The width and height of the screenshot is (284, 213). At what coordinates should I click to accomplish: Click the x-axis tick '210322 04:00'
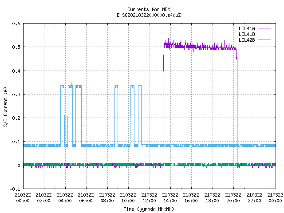pos(65,198)
